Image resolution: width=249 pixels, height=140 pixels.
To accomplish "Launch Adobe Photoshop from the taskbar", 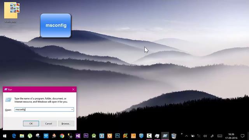I will [x=117, y=136].
